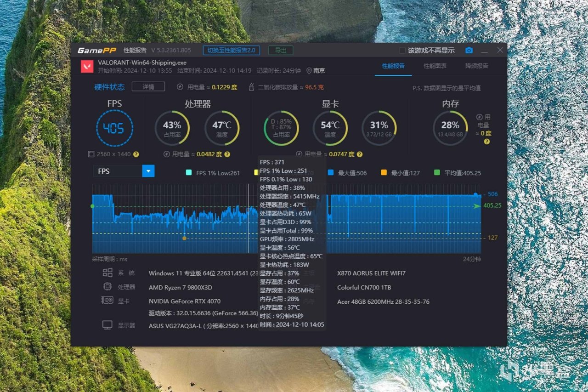Click the X870 AORUS ELITE WIFI7 text
Image resolution: width=588 pixels, height=392 pixels.
pos(372,273)
